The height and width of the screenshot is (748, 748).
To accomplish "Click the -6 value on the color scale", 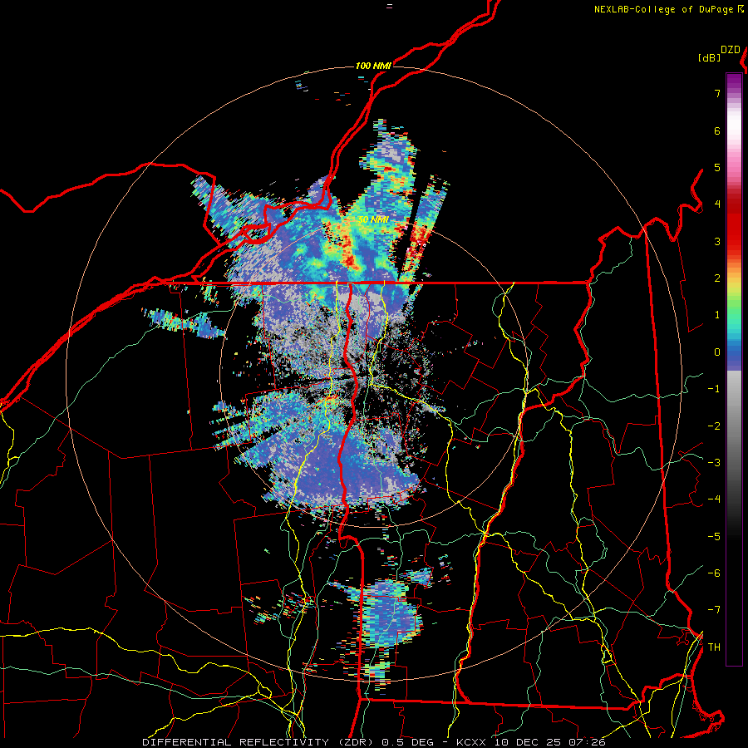I will (x=714, y=573).
